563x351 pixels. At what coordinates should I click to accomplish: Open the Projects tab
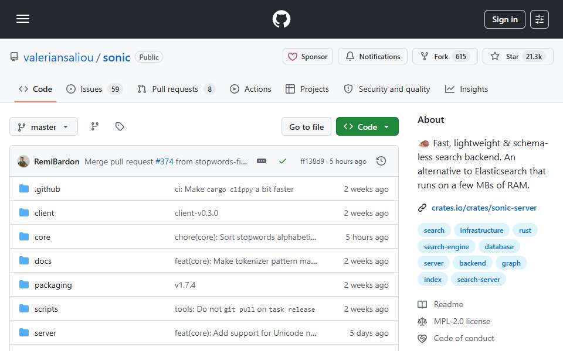tap(307, 89)
